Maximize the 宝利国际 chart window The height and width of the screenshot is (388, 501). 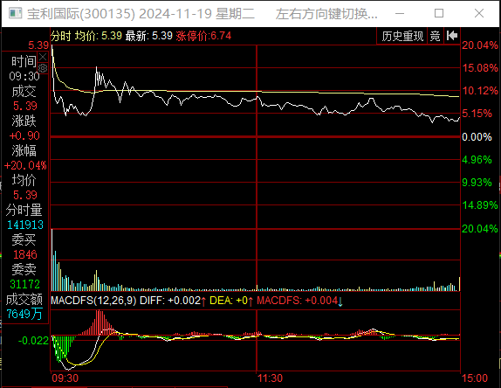tap(439, 13)
